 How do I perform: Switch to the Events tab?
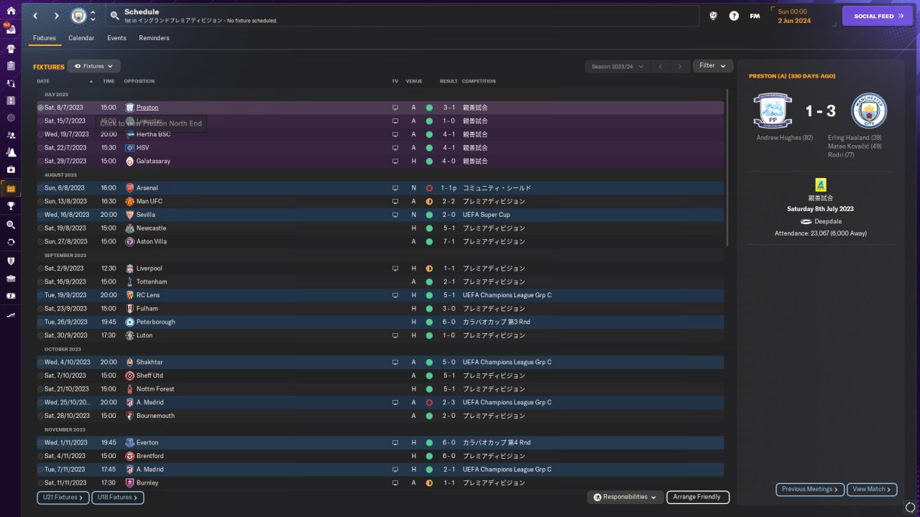pos(116,38)
